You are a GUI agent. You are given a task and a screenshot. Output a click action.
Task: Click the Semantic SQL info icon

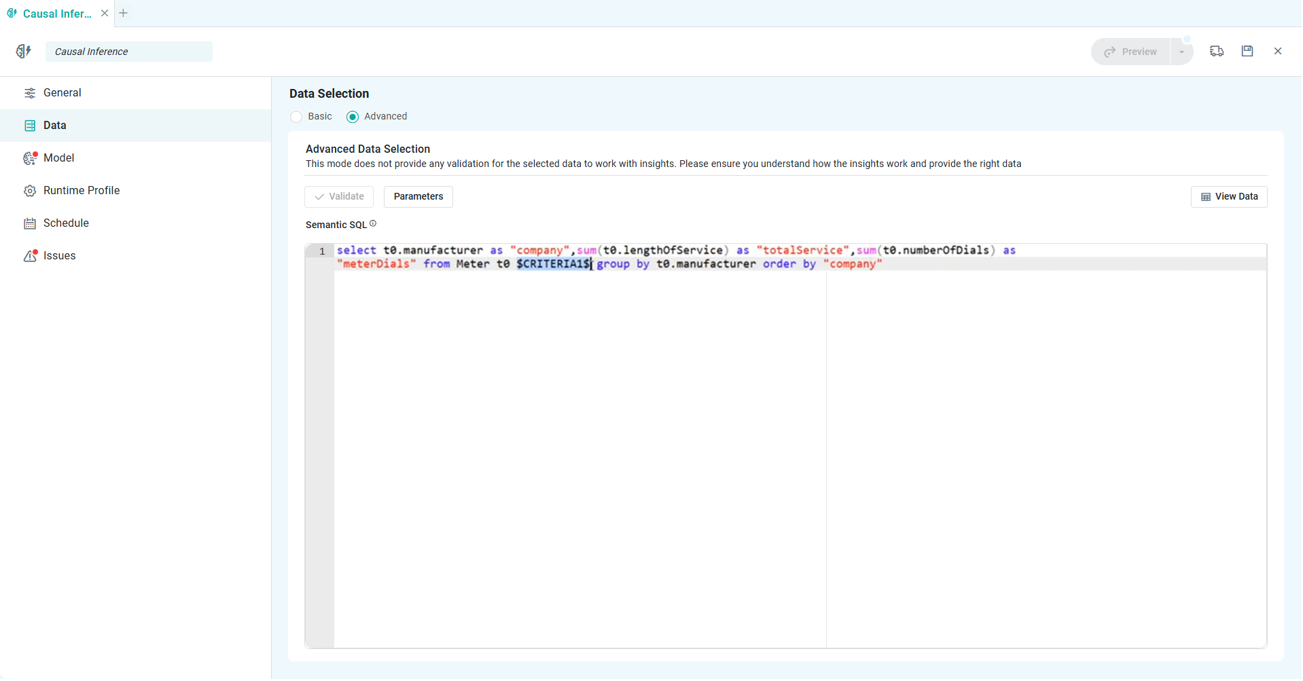click(x=373, y=224)
